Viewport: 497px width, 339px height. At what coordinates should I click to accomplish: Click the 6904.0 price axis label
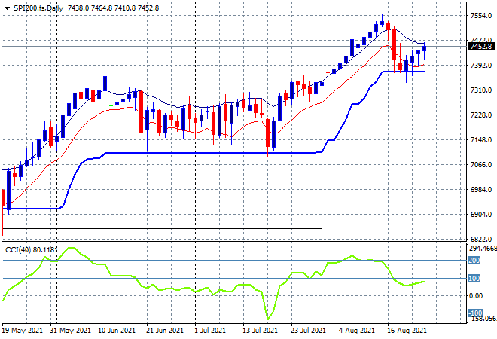click(481, 215)
